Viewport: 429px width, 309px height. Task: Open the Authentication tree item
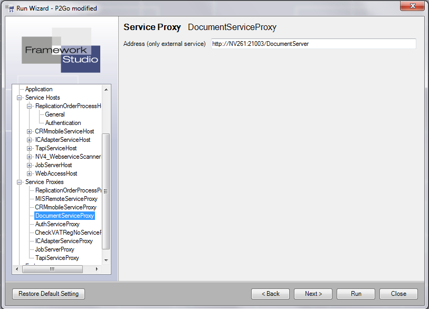63,123
